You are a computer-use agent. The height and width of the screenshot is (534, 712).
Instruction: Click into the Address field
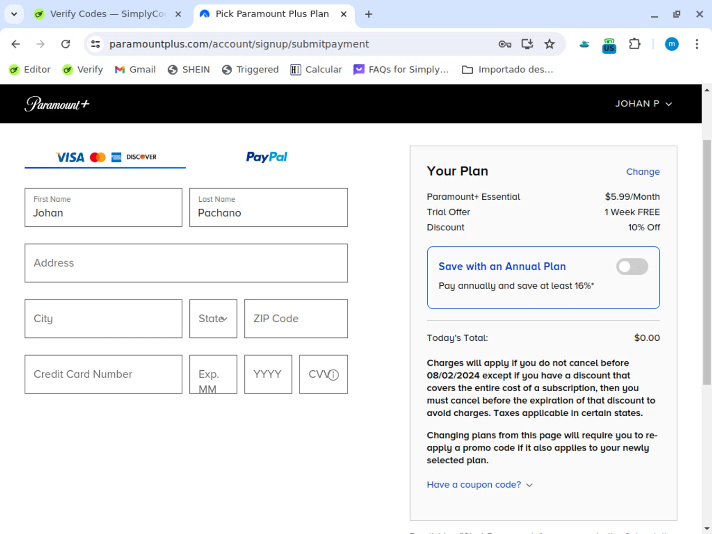point(186,263)
